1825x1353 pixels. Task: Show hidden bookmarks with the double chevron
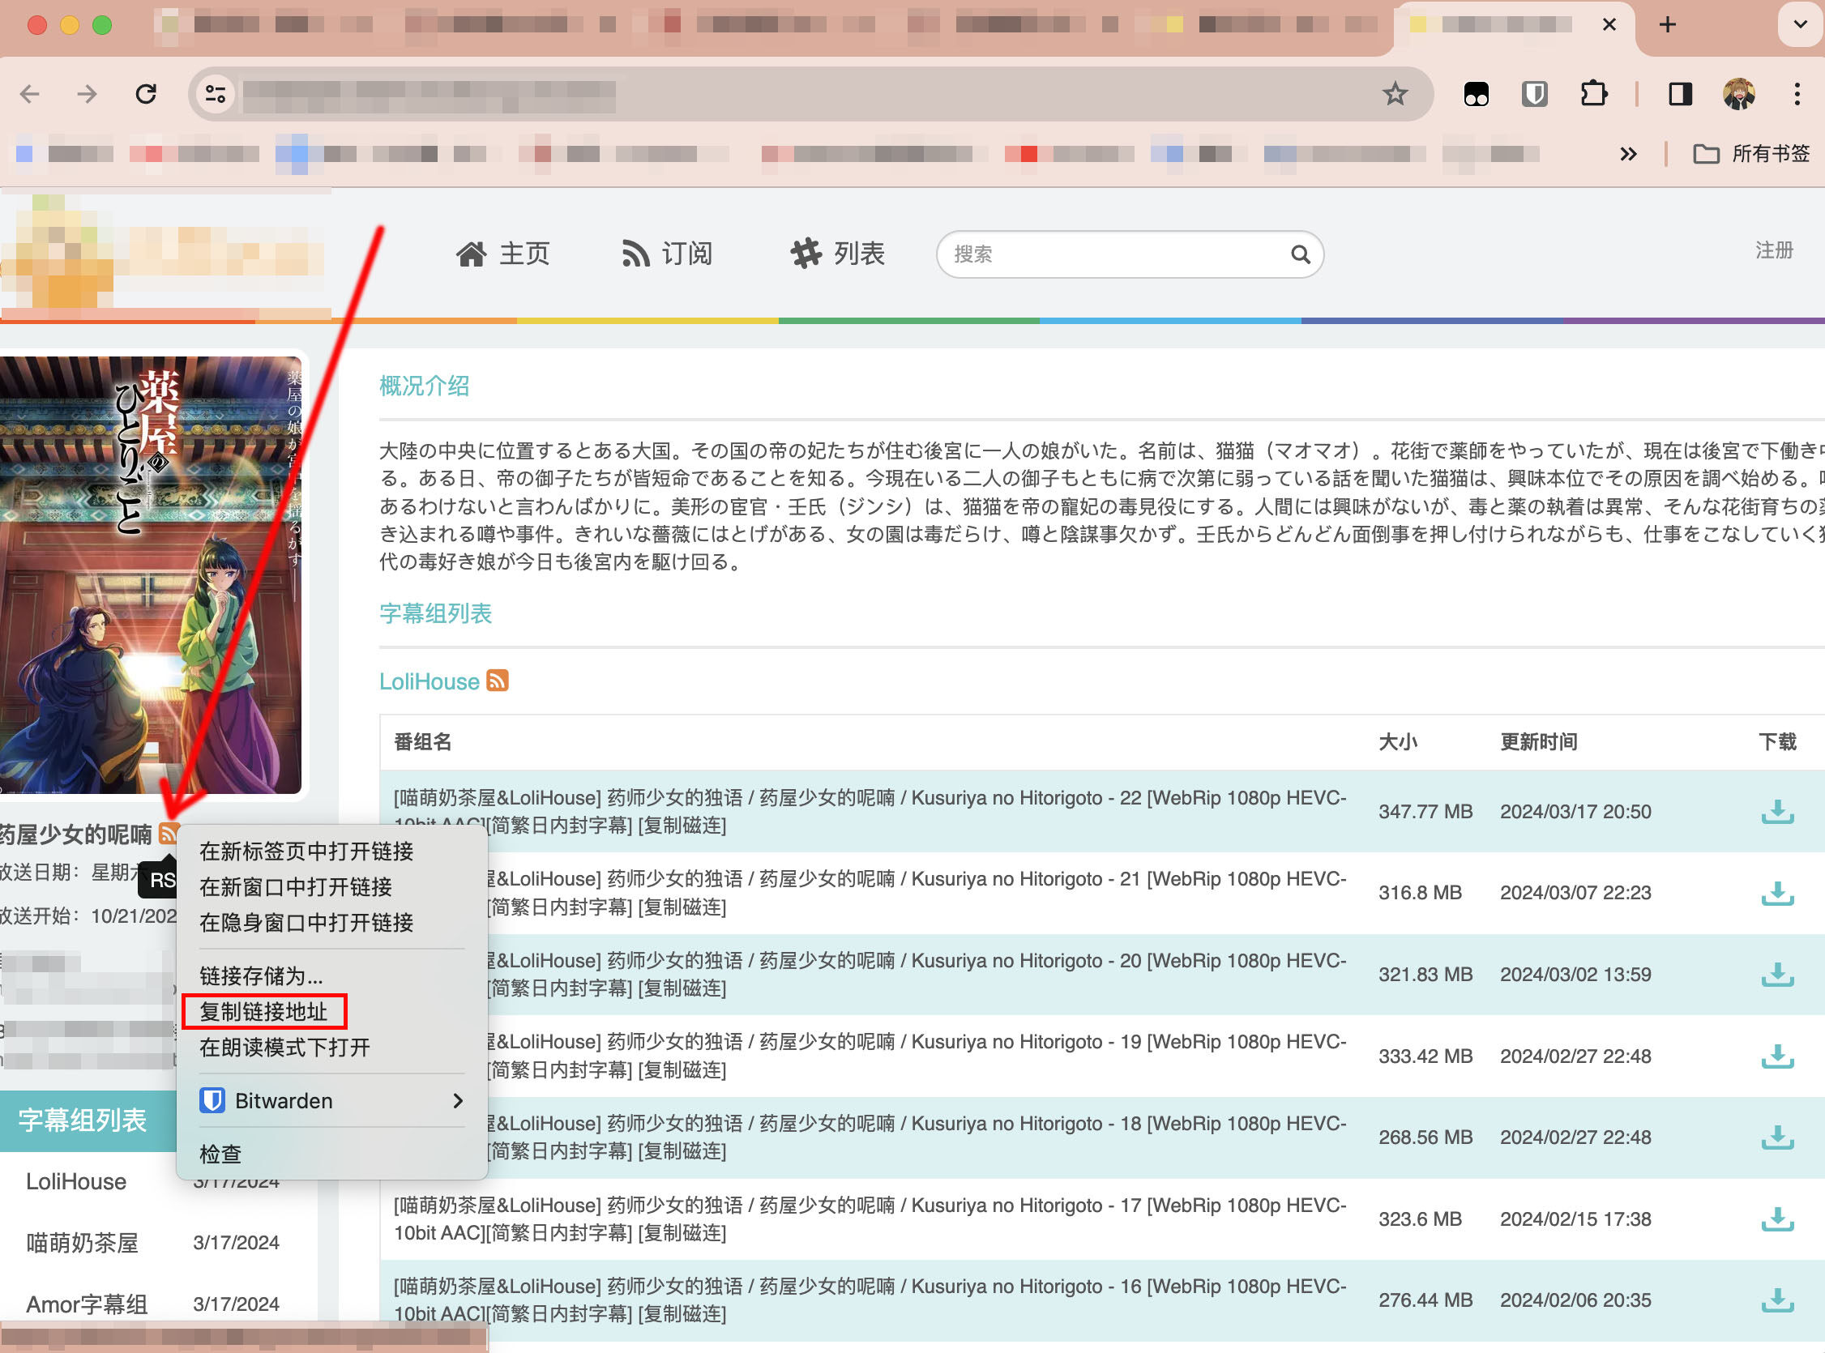pos(1628,154)
